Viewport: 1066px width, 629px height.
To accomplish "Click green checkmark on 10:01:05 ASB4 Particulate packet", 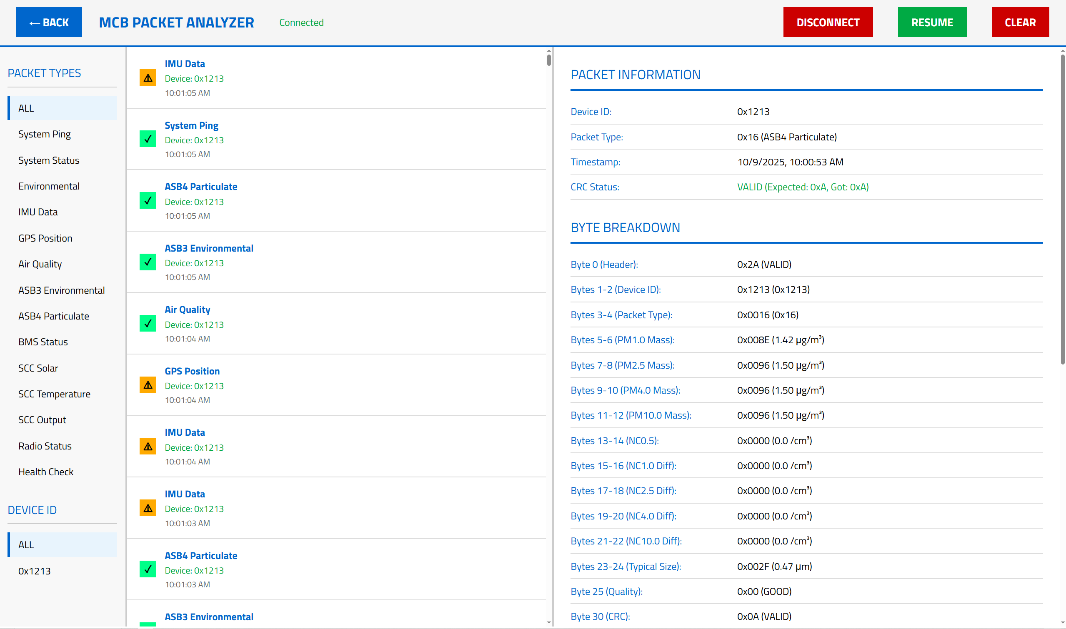I will 148,200.
